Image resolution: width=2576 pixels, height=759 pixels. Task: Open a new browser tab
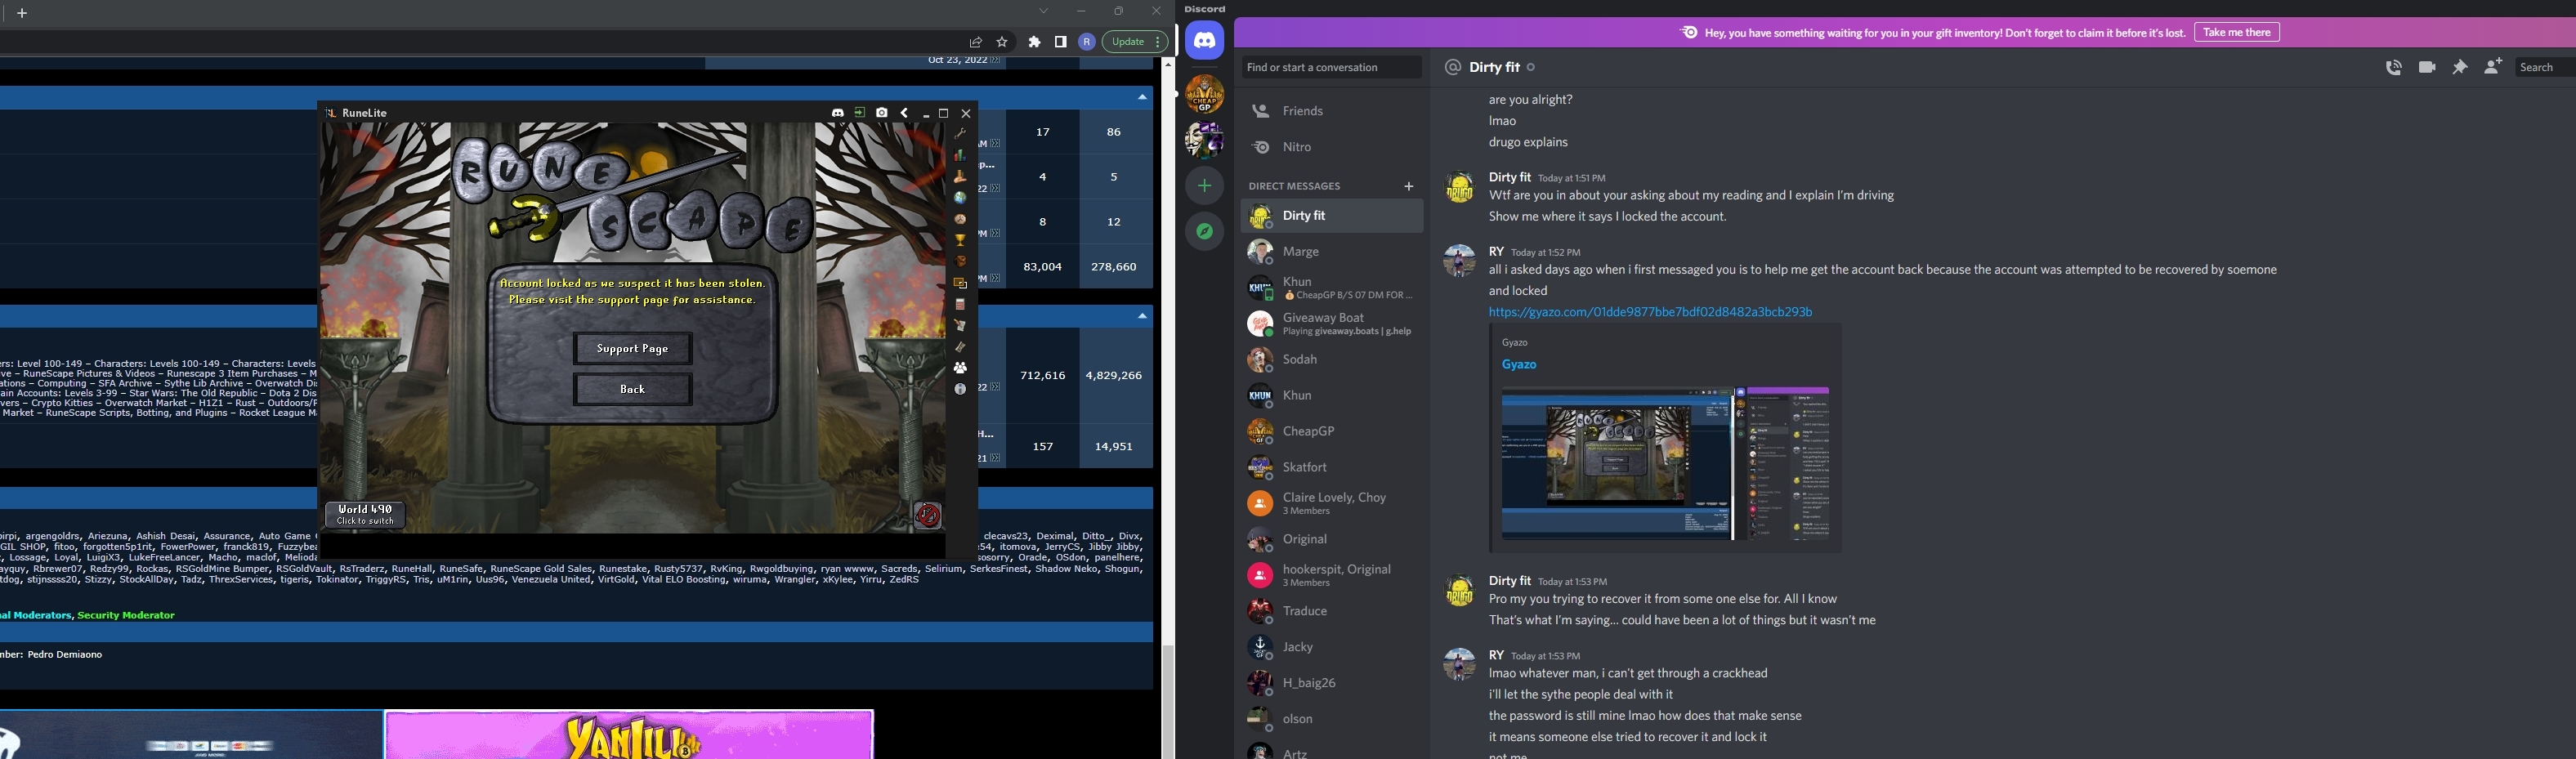click(22, 13)
